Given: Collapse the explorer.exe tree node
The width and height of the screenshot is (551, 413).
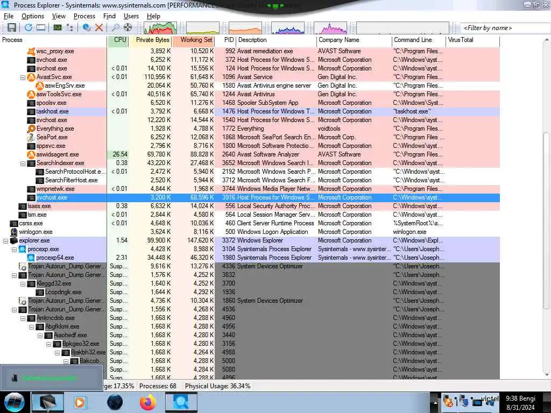Looking at the screenshot, I should (5, 241).
